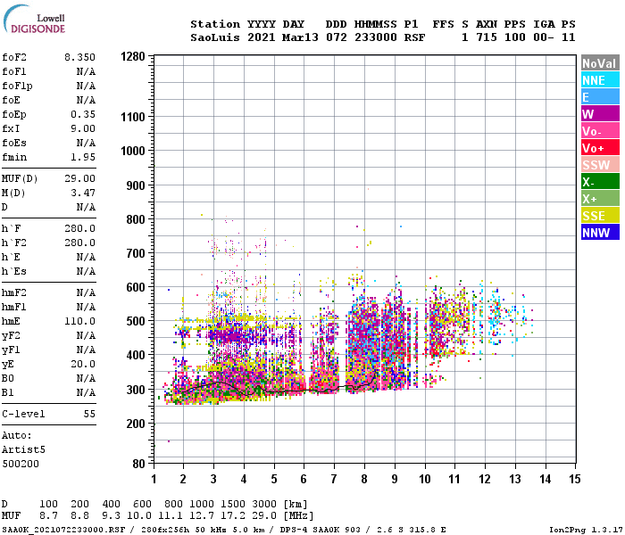The height and width of the screenshot is (535, 625).
Task: Click the MUF table value 12.7
Action: [202, 516]
